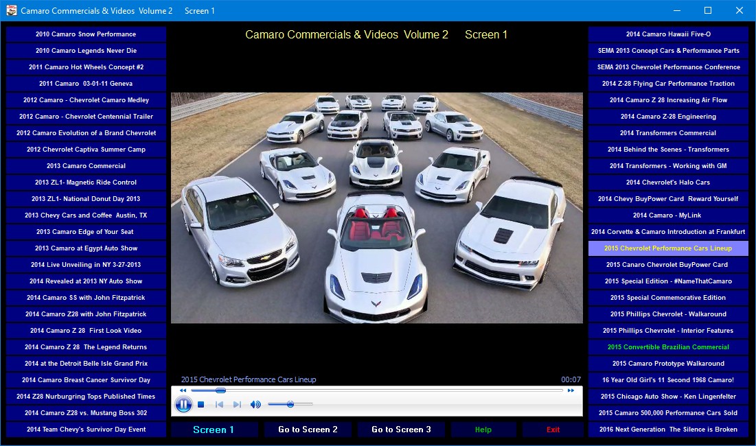Select 2014 Transformers - Working with GM
The image size is (756, 446).
point(668,165)
